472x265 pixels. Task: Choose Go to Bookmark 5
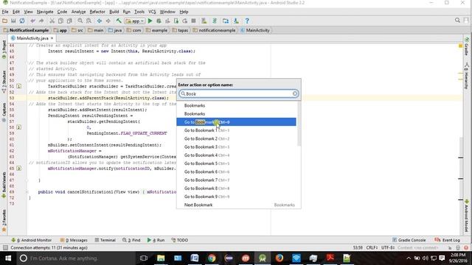(x=236, y=163)
